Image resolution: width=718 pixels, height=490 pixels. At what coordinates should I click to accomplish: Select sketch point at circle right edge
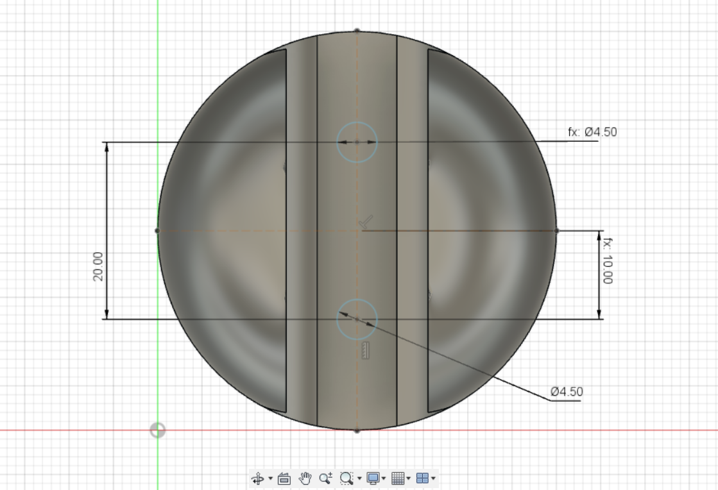pyautogui.click(x=557, y=231)
